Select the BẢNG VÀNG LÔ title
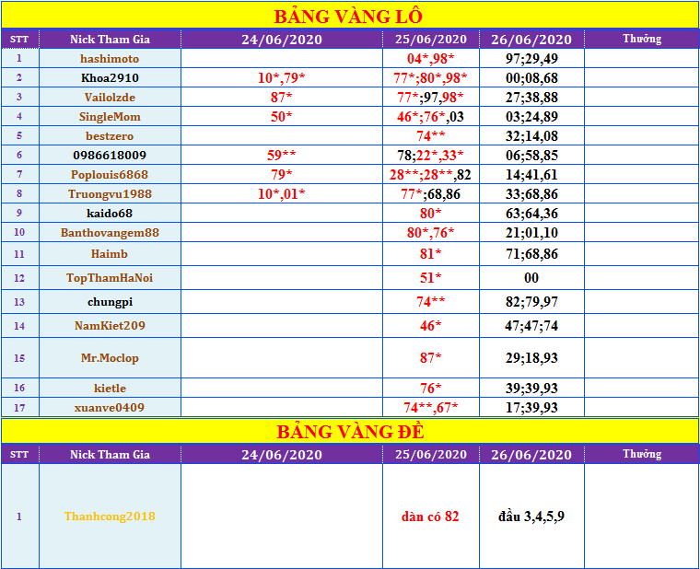Viewport: 700px width, 569px height. click(348, 17)
